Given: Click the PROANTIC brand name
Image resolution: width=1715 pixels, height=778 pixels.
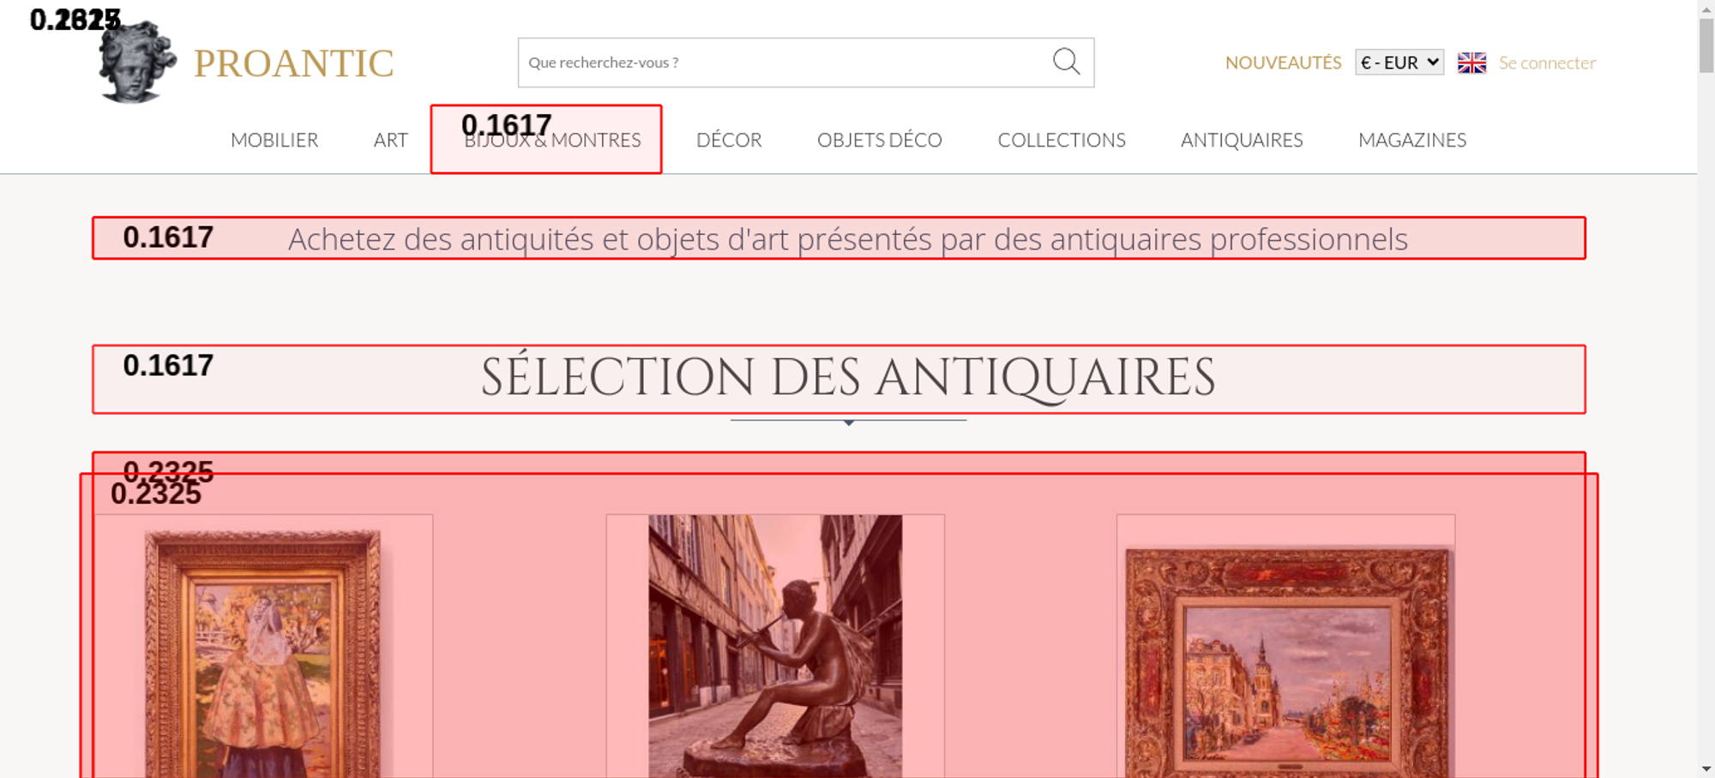Looking at the screenshot, I should pos(293,63).
